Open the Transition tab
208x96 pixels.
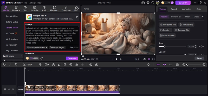pyautogui.click(x=66, y=9)
